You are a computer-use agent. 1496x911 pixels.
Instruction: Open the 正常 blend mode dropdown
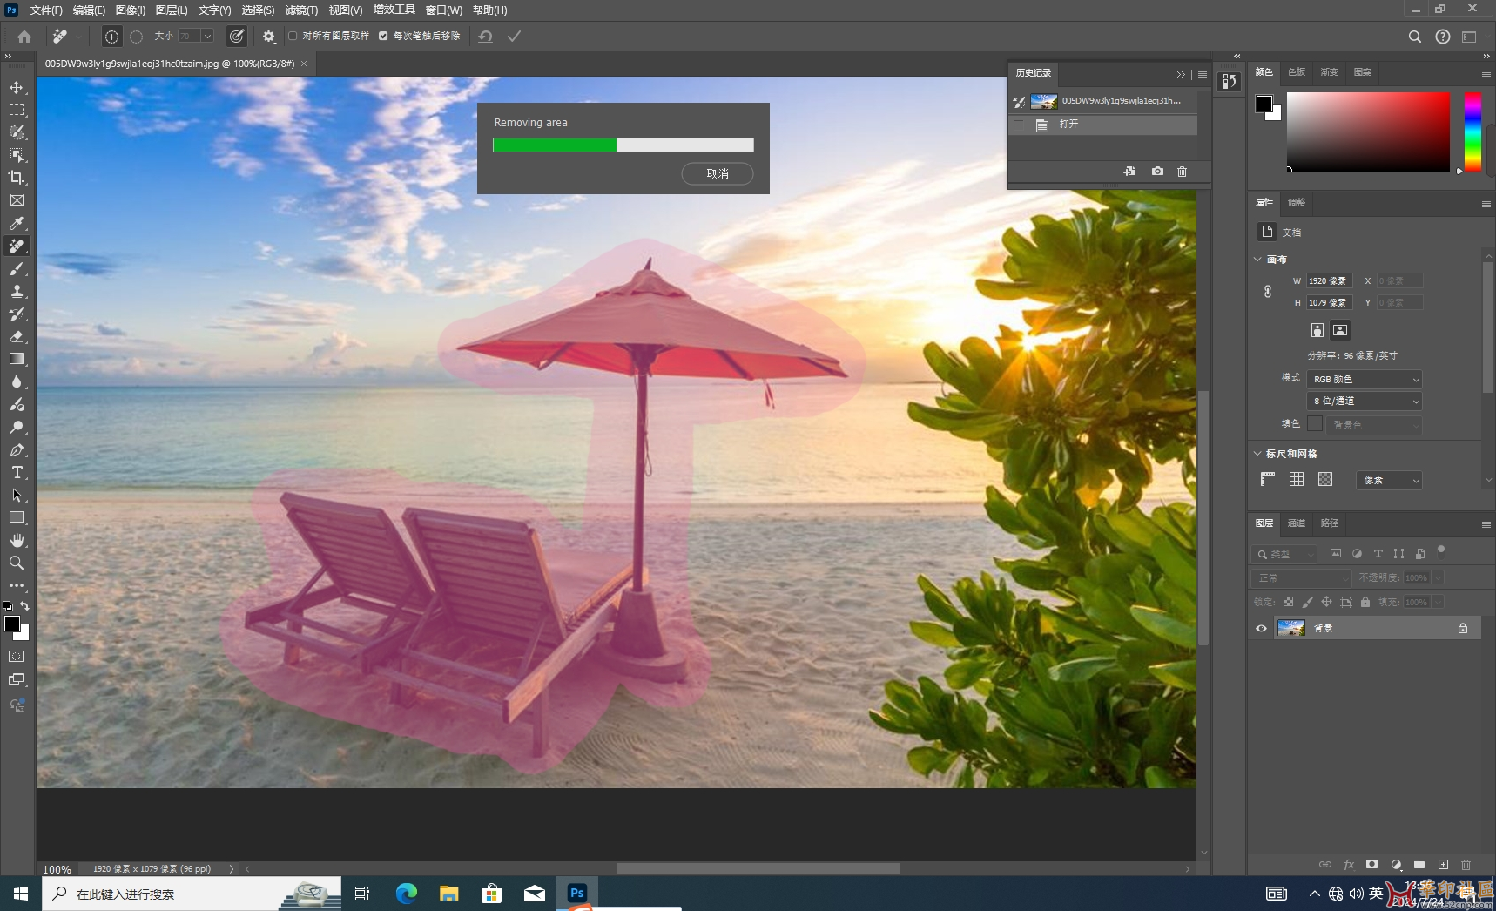point(1302,577)
